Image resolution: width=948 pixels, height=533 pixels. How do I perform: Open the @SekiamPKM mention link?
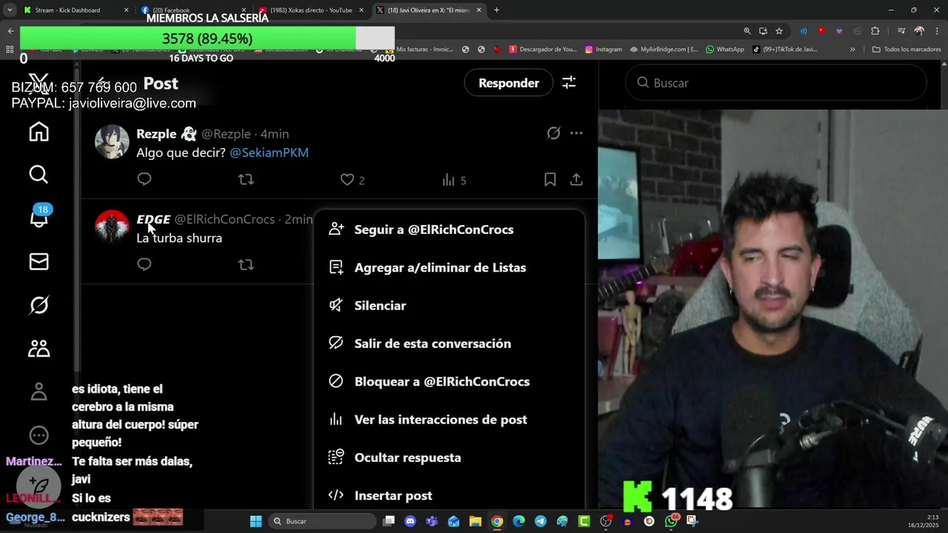pos(269,152)
